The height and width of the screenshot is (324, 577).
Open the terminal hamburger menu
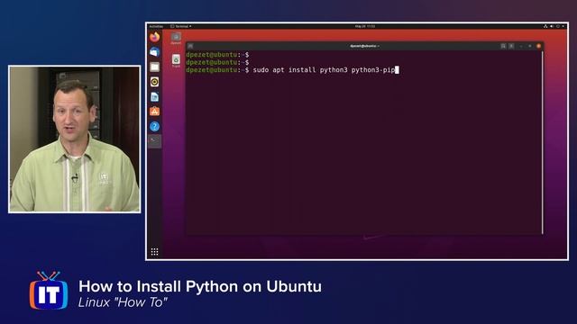(511, 46)
